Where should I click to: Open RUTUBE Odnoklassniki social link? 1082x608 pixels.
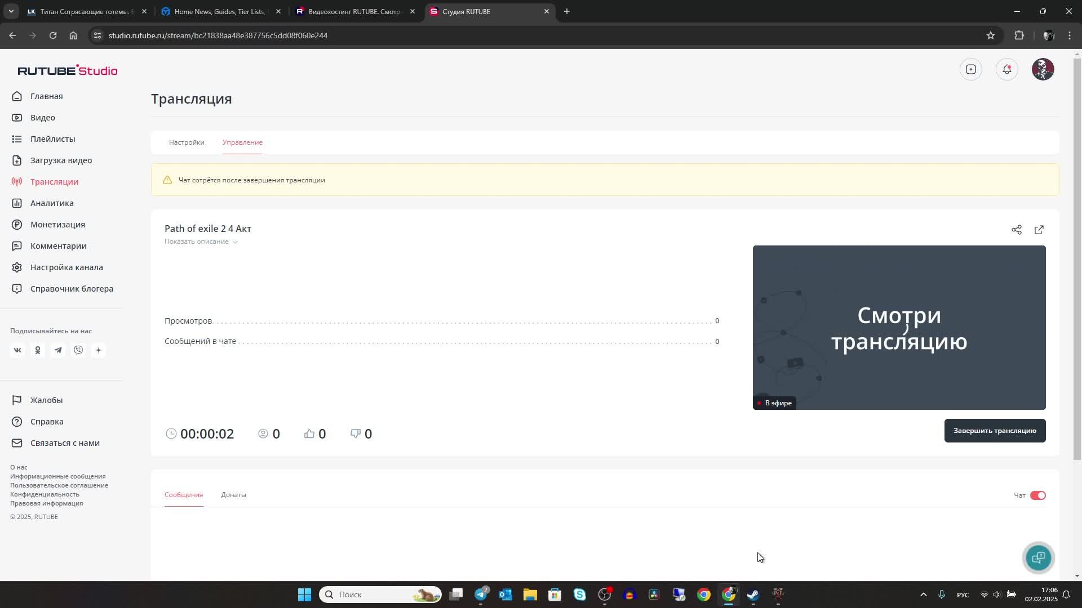click(38, 350)
